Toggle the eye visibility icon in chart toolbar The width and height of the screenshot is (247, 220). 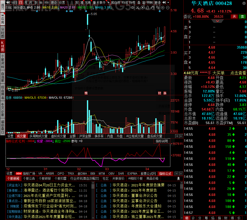coord(133,8)
